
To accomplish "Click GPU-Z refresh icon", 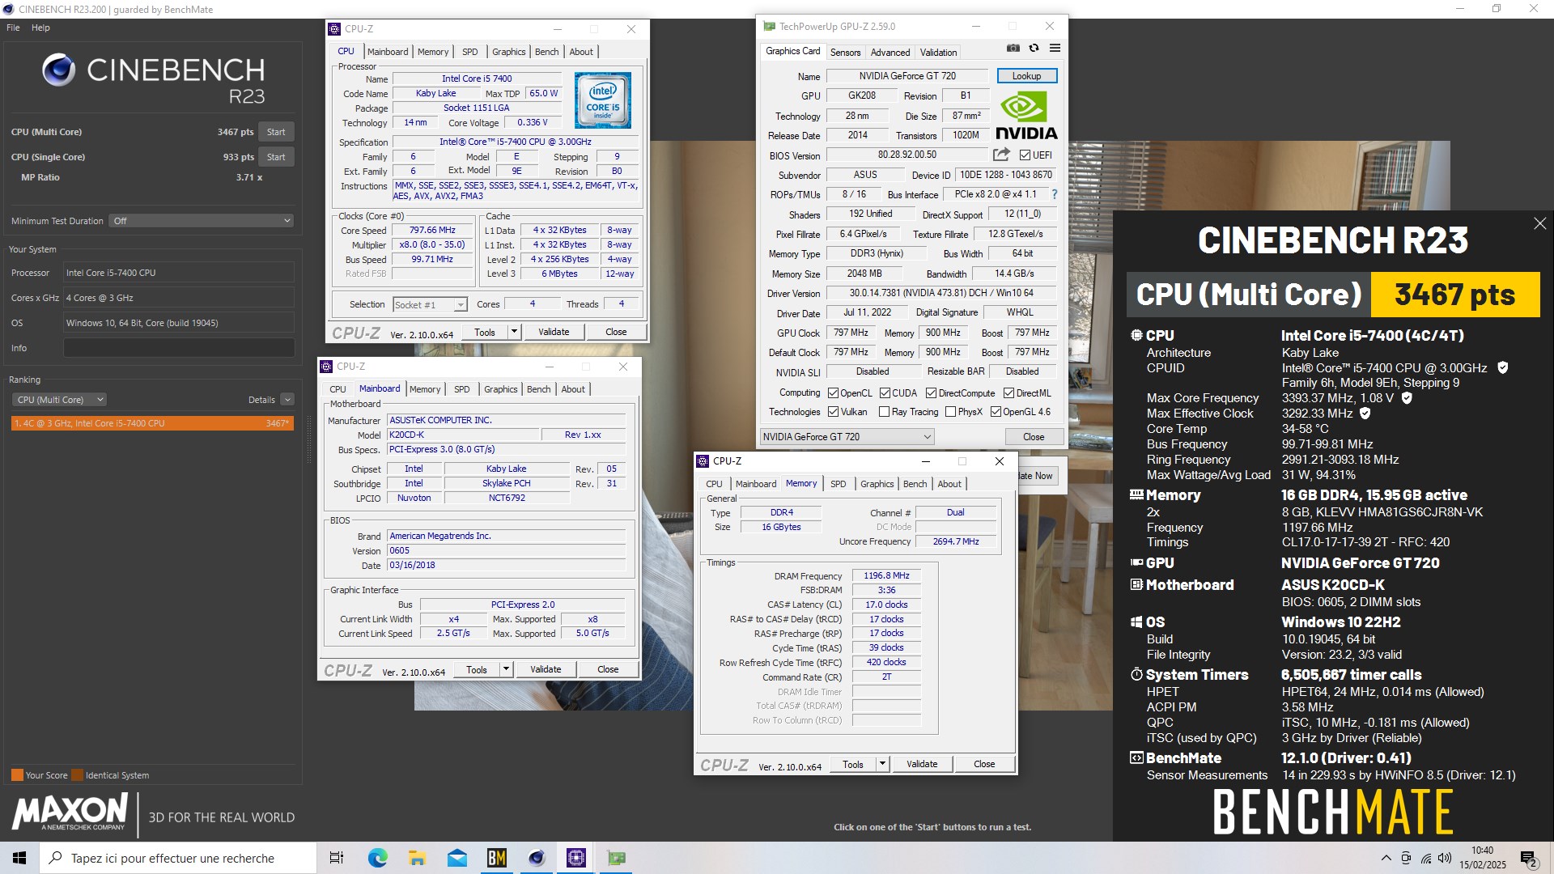I will (x=1034, y=48).
